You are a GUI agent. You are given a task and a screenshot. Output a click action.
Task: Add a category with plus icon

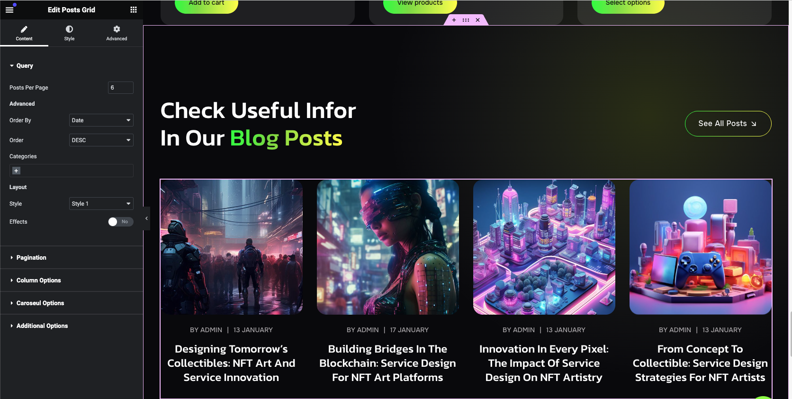tap(16, 171)
